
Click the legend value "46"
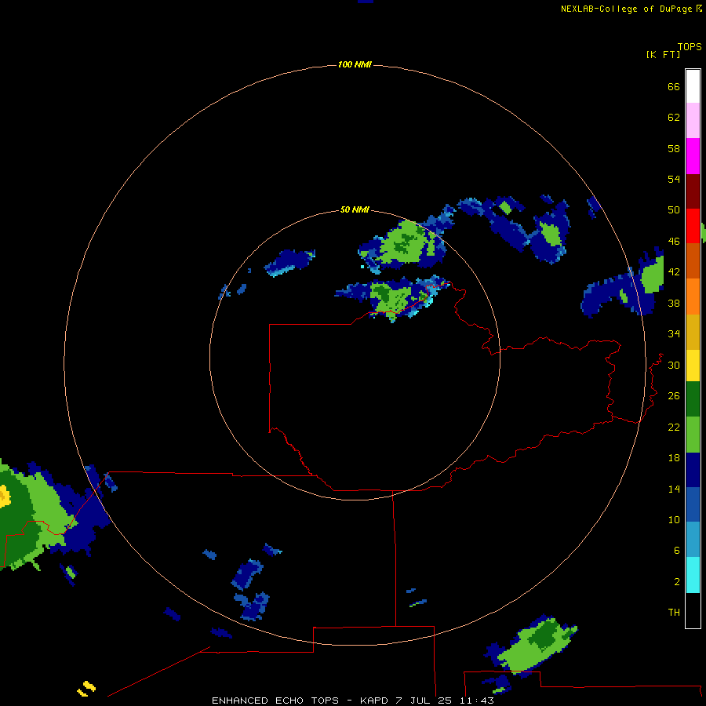click(x=674, y=242)
